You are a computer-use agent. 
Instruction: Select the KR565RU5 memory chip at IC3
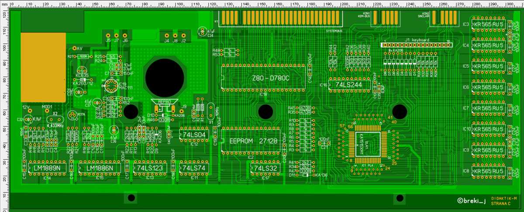point(489,24)
